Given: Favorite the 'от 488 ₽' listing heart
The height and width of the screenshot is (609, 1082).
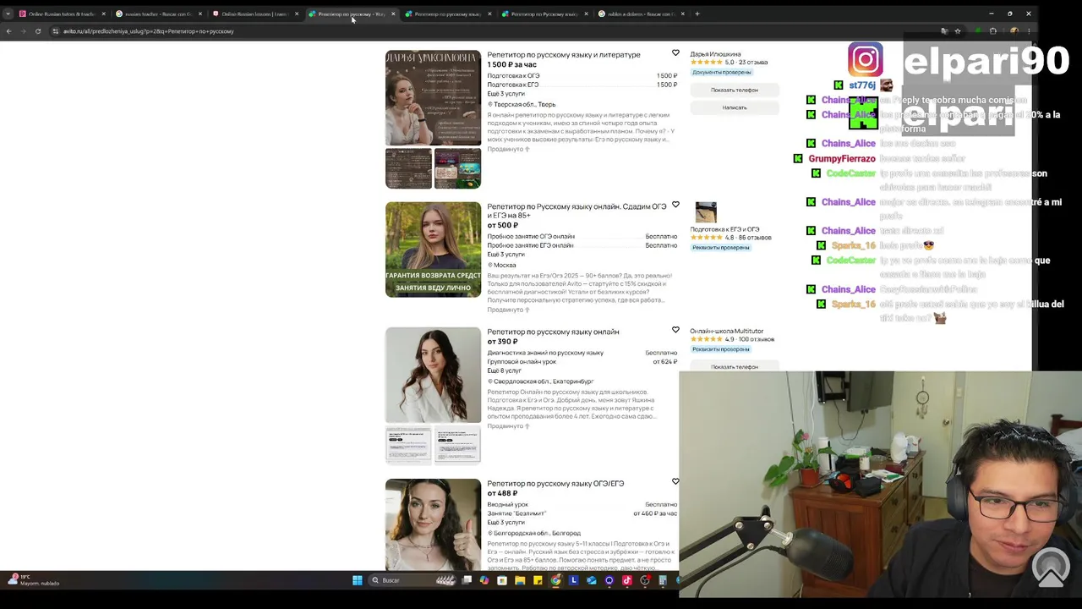Looking at the screenshot, I should click(675, 481).
